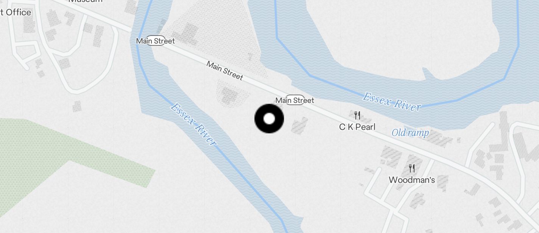
Task: Select the building beside the location marker
Action: (299, 124)
